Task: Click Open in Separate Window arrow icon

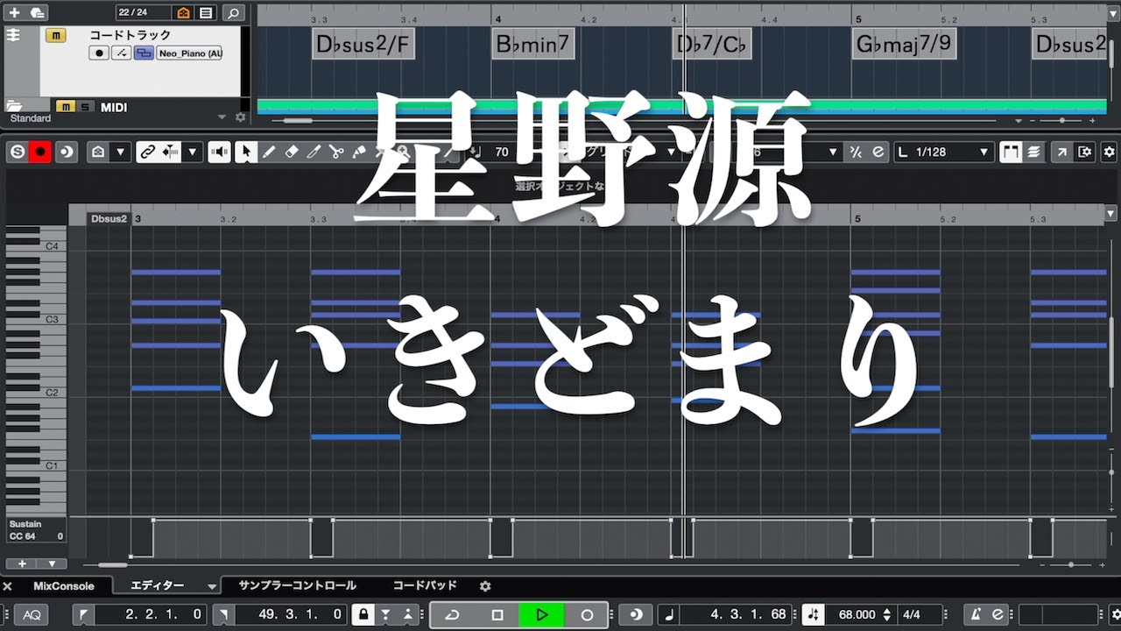Action: pyautogui.click(x=1062, y=152)
